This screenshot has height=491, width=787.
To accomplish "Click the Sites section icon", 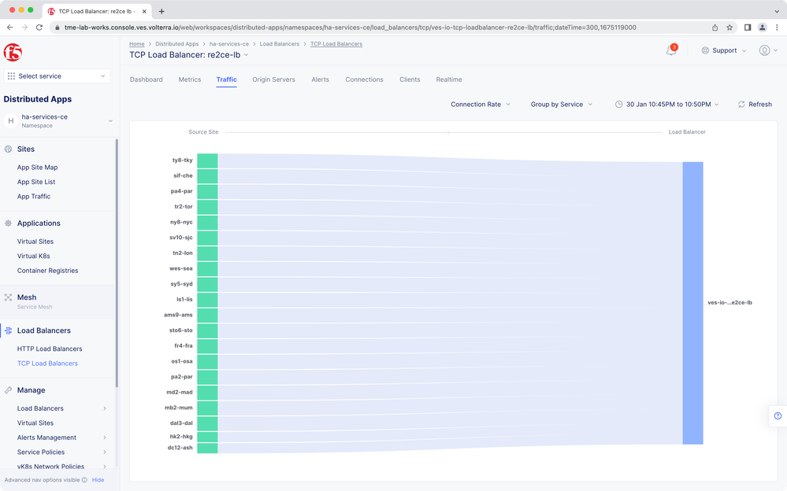I will coord(9,149).
